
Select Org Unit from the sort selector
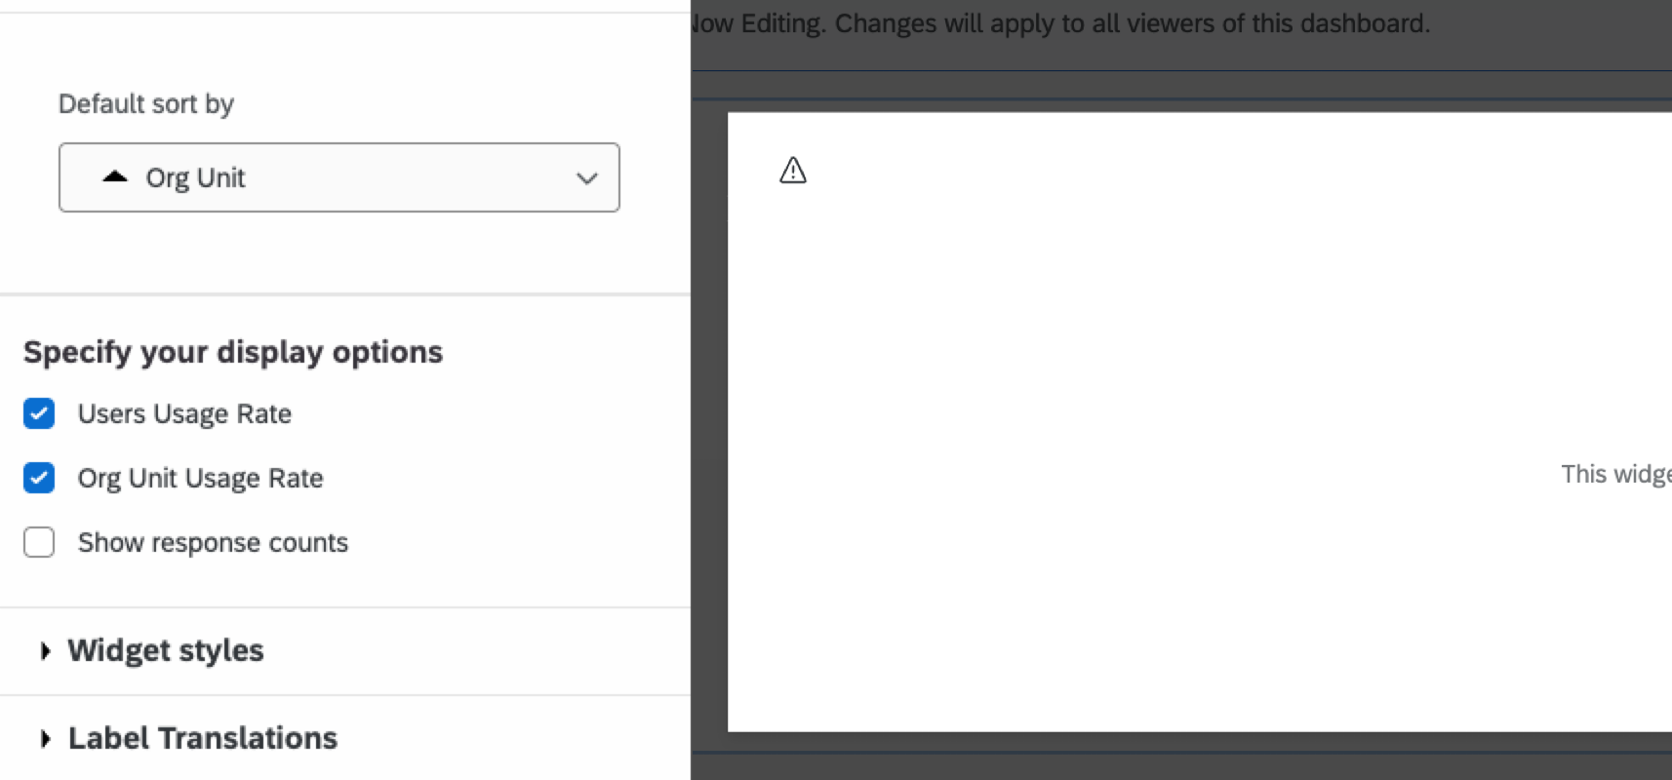pyautogui.click(x=338, y=177)
